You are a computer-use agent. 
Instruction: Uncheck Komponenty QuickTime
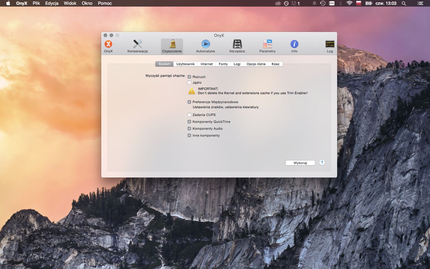pyautogui.click(x=189, y=122)
